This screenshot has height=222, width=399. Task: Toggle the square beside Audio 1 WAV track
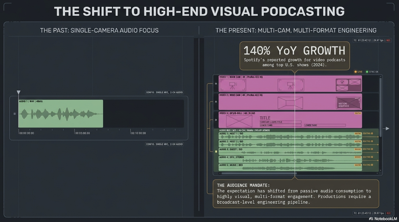15,114
